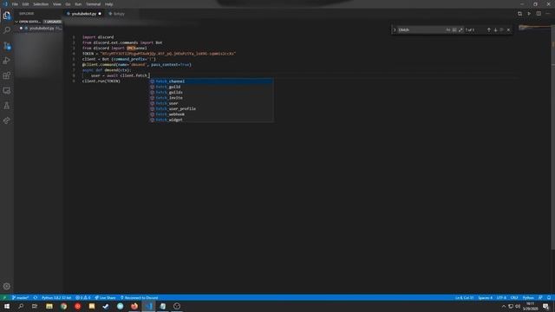Open the Search view in the activity bar
Viewport: 555px width, 312px height.
(x=7, y=30)
